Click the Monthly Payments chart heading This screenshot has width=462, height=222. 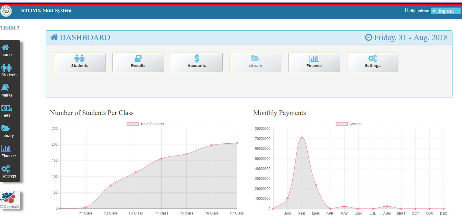click(x=280, y=113)
